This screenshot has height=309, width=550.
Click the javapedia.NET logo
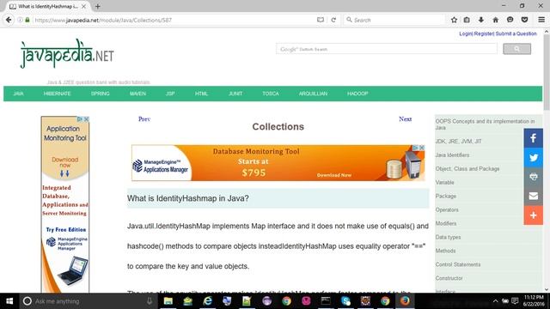pyautogui.click(x=67, y=53)
